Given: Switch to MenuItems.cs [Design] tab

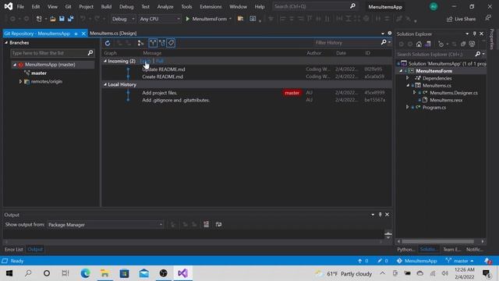Looking at the screenshot, I should (113, 33).
